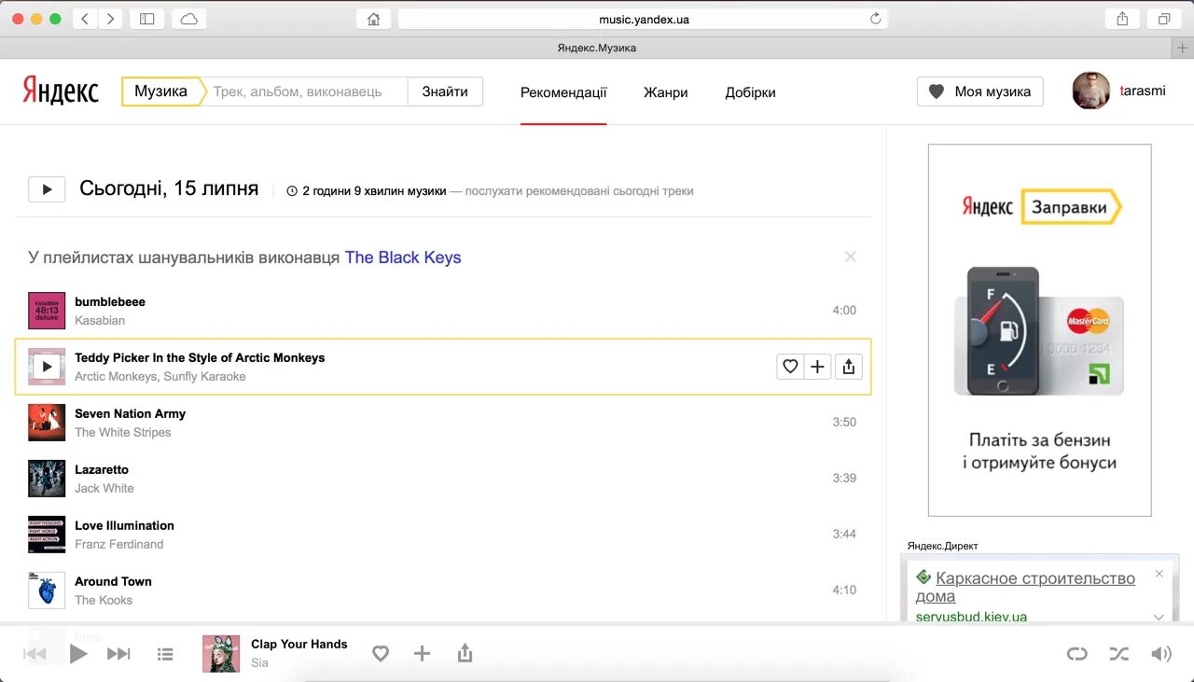Close the Каркасное строительство ad
This screenshot has height=682, width=1194.
(1159, 574)
